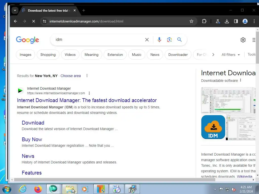Open Windows Explorer folder on taskbar
The width and height of the screenshot is (259, 194).
(x=70, y=189)
